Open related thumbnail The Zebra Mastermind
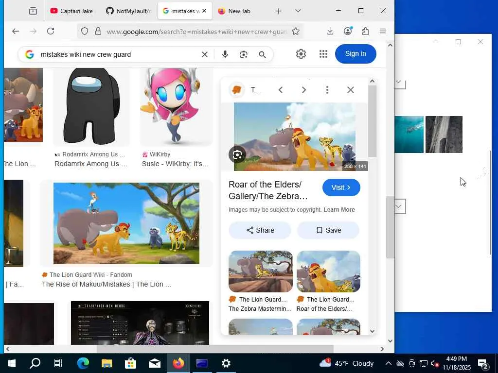Viewport: 498px width, 373px height. coord(261,271)
